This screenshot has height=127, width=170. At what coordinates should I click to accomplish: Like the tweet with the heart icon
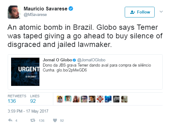55,121
